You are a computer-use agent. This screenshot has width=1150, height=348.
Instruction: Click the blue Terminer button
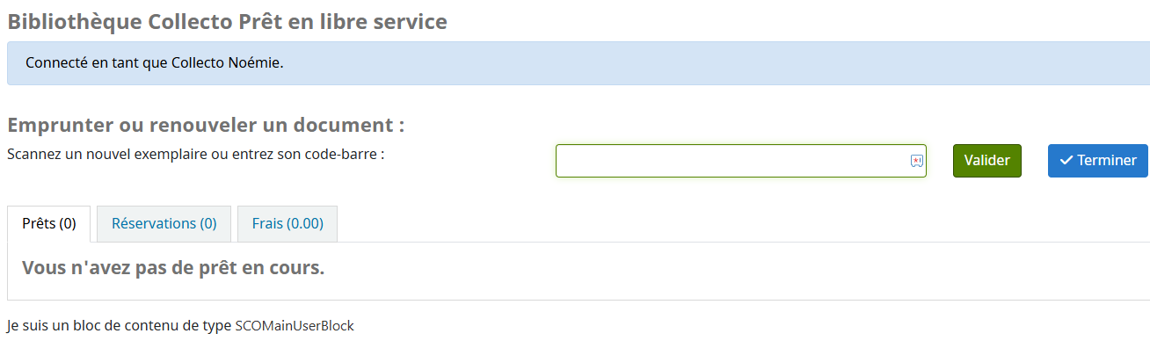point(1098,161)
